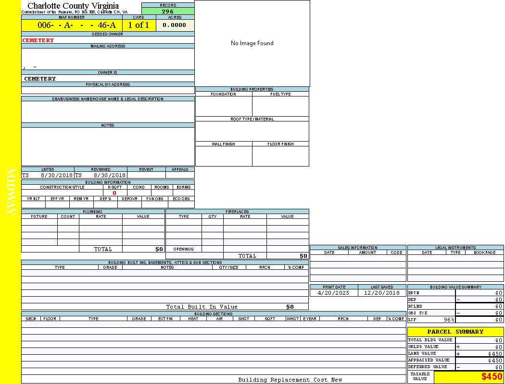Click the Lcr 96% percentage value
Screen dimensions: 505x384
(449, 320)
